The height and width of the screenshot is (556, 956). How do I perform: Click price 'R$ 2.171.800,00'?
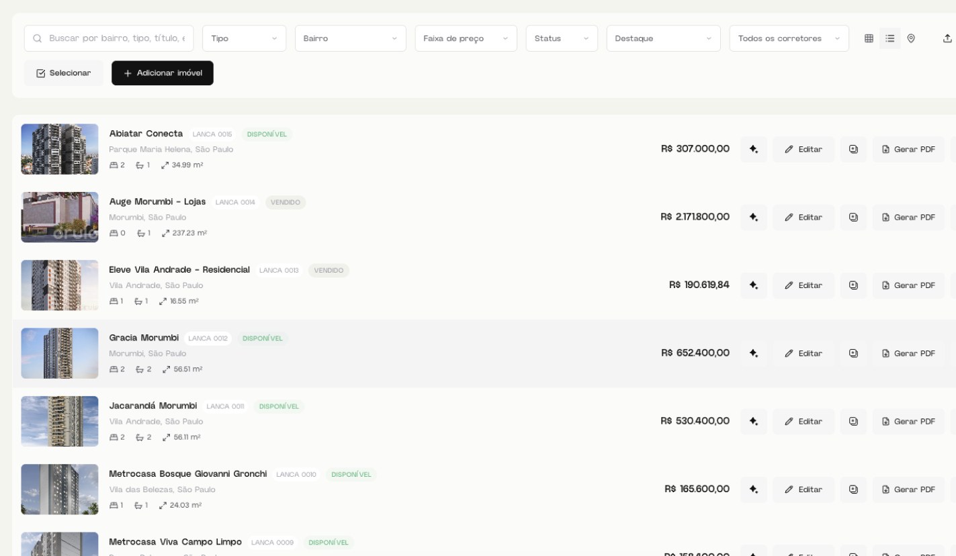tap(695, 216)
